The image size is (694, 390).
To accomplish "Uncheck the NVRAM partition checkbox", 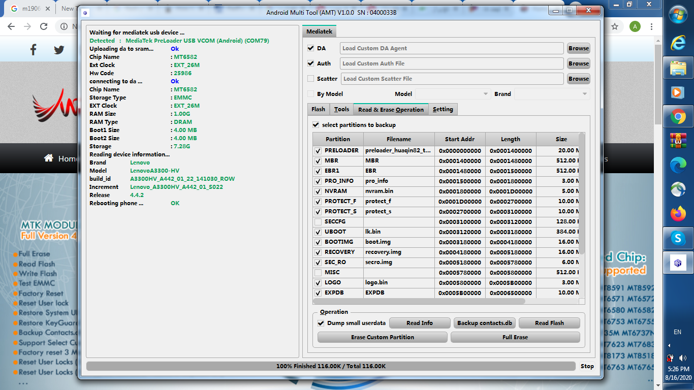I will pyautogui.click(x=318, y=191).
